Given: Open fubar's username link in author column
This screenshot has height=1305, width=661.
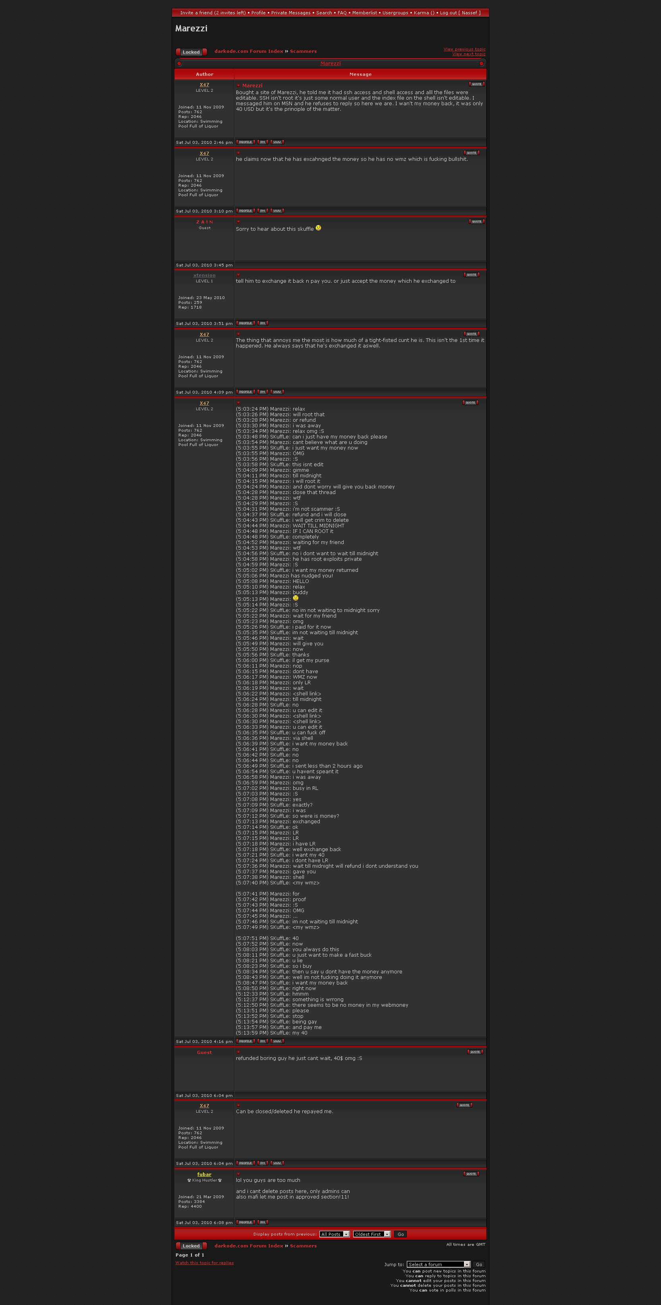Looking at the screenshot, I should (x=204, y=1174).
